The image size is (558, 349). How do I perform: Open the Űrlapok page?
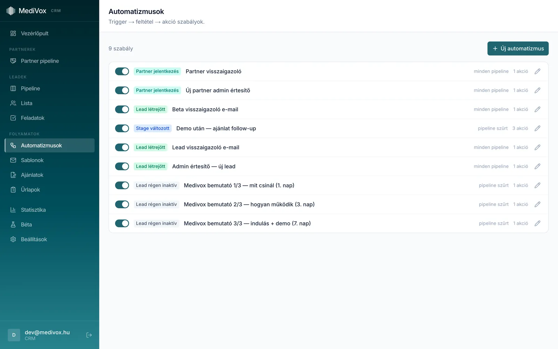click(x=50, y=190)
